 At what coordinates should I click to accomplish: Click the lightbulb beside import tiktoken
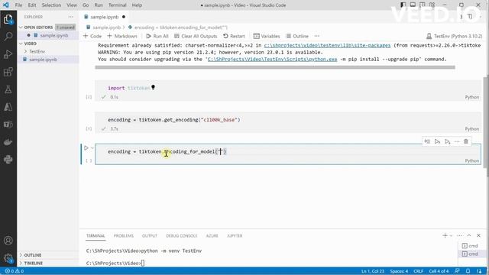coord(153,88)
